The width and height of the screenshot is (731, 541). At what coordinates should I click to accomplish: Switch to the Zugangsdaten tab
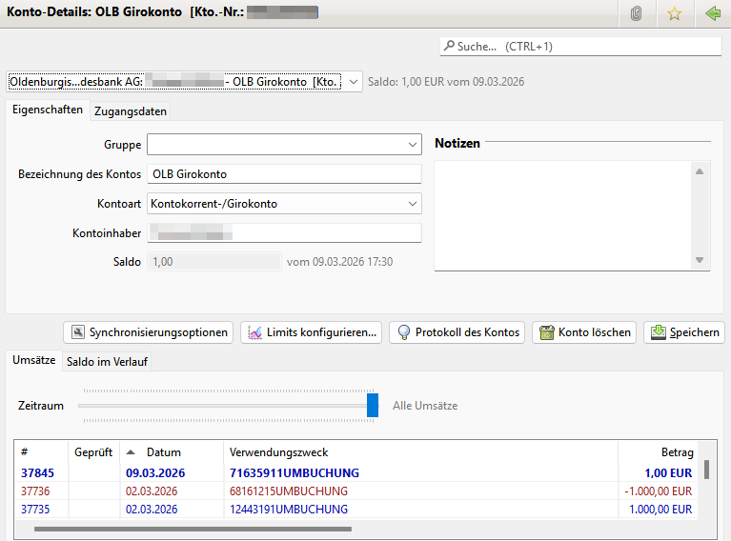click(131, 111)
